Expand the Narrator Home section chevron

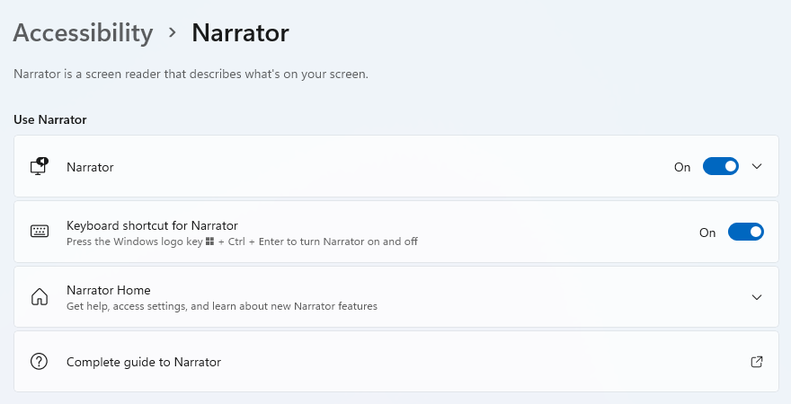click(x=757, y=297)
